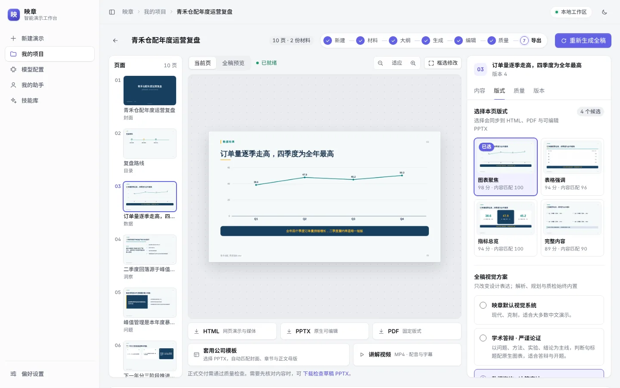Select page 01 封面 thumbnail
This screenshot has height=388, width=620.
click(150, 91)
